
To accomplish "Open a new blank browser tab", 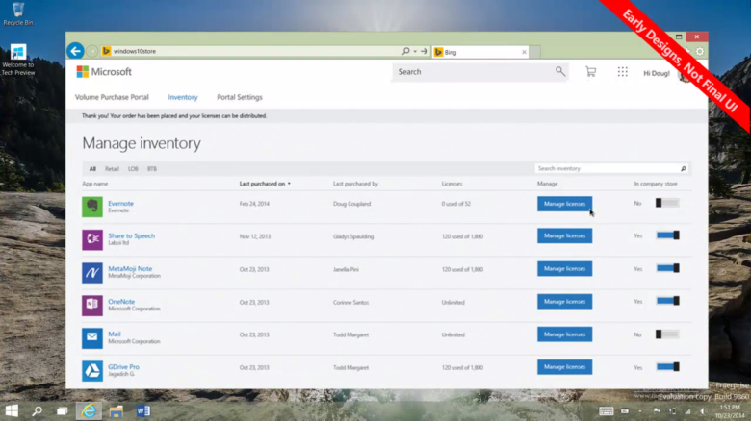I will tap(535, 52).
